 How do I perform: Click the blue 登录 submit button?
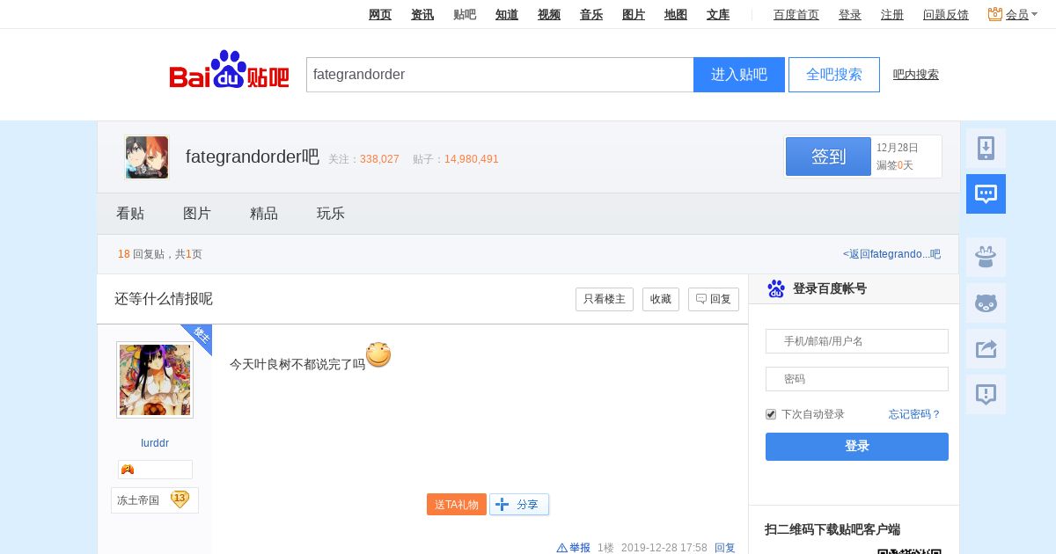pos(857,447)
